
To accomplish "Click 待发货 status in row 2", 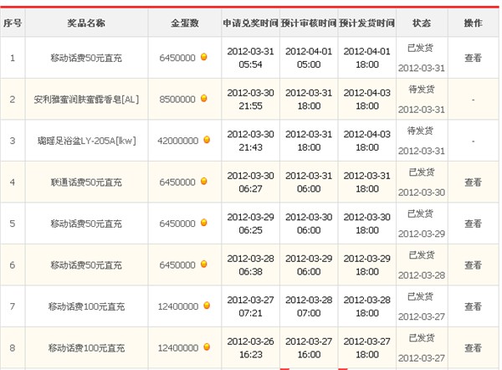I will click(x=422, y=90).
